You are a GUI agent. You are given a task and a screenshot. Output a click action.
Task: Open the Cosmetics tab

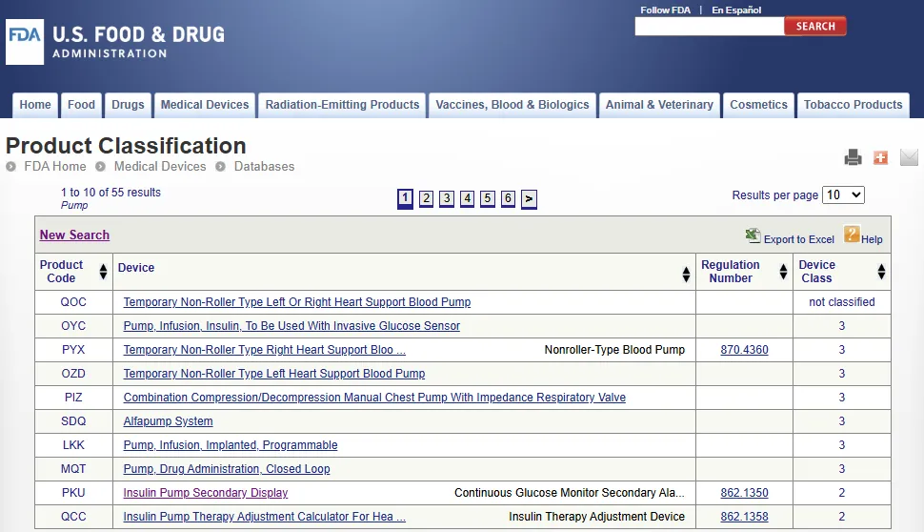758,105
